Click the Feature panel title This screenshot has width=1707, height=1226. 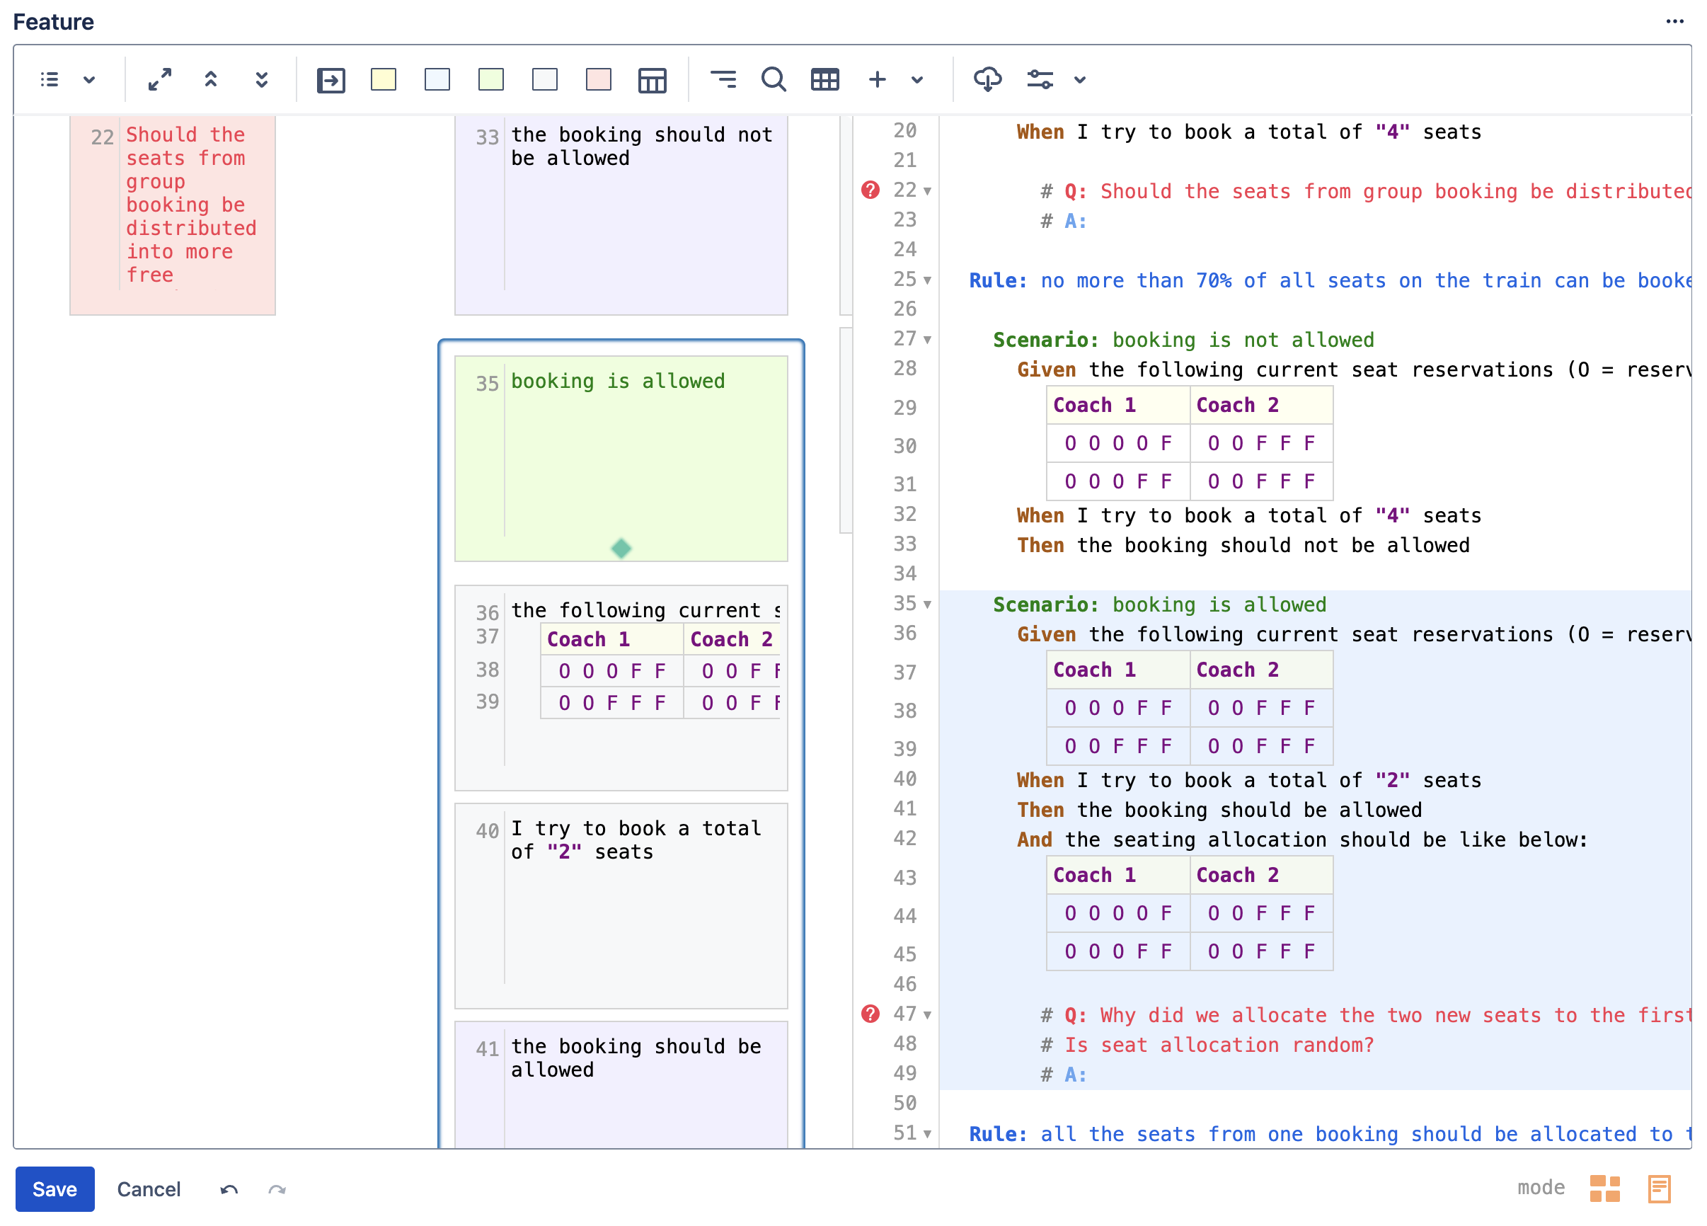tap(54, 22)
